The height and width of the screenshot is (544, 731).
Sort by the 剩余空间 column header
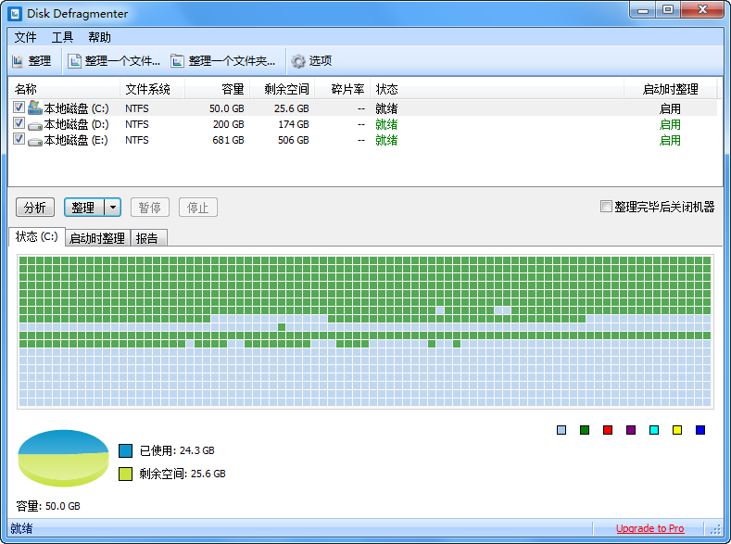(283, 89)
